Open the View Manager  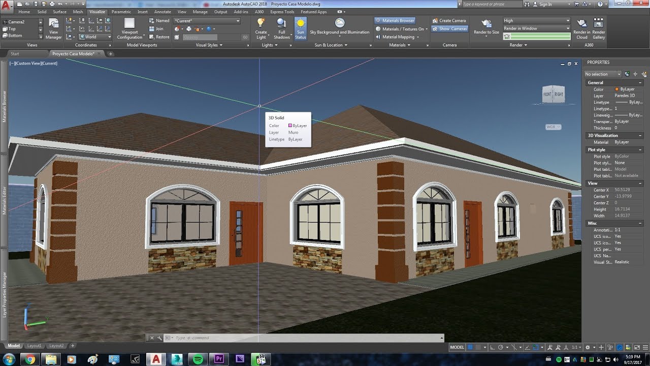click(x=53, y=28)
